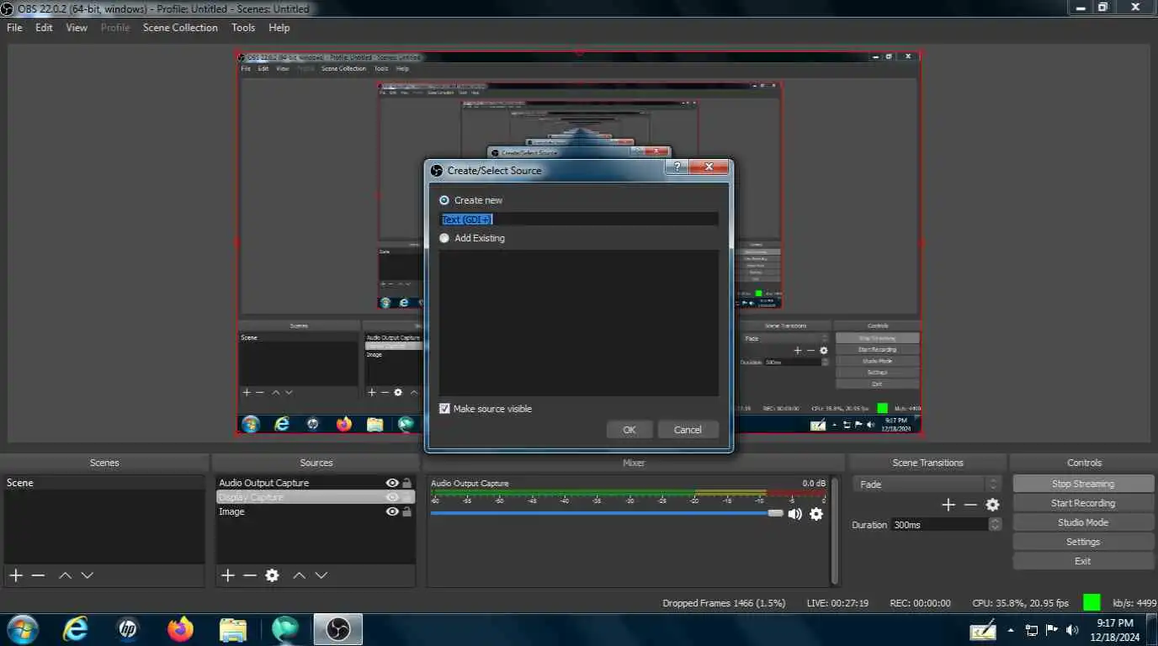1158x646 pixels.
Task: Open Windows Start menu
Action: 22,629
